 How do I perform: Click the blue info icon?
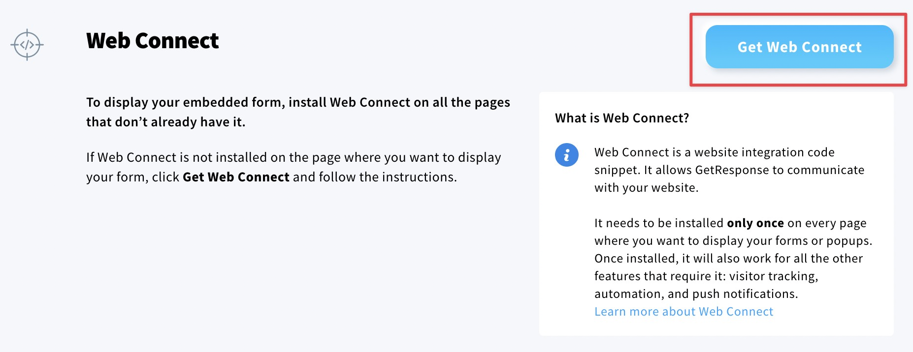tap(567, 155)
